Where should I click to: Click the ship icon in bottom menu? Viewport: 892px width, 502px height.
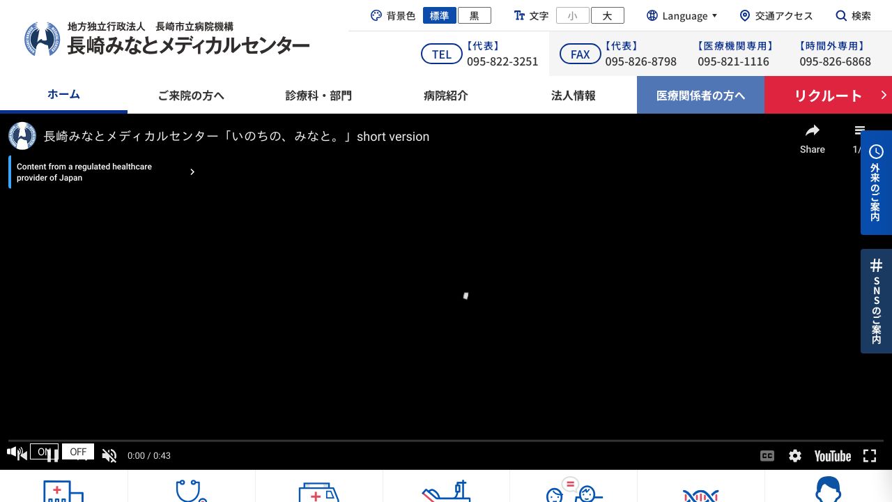pyautogui.click(x=447, y=492)
